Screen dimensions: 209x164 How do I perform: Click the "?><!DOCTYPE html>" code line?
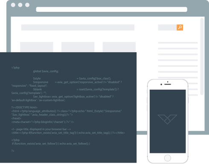click(24, 107)
